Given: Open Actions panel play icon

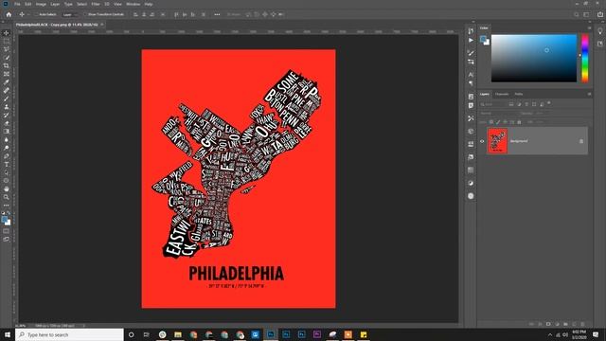Looking at the screenshot, I should 471,40.
